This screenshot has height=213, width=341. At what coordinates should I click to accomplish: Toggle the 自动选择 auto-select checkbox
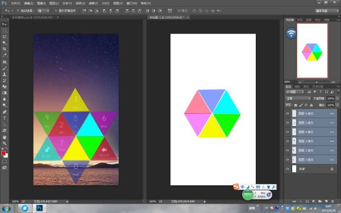click(x=18, y=10)
